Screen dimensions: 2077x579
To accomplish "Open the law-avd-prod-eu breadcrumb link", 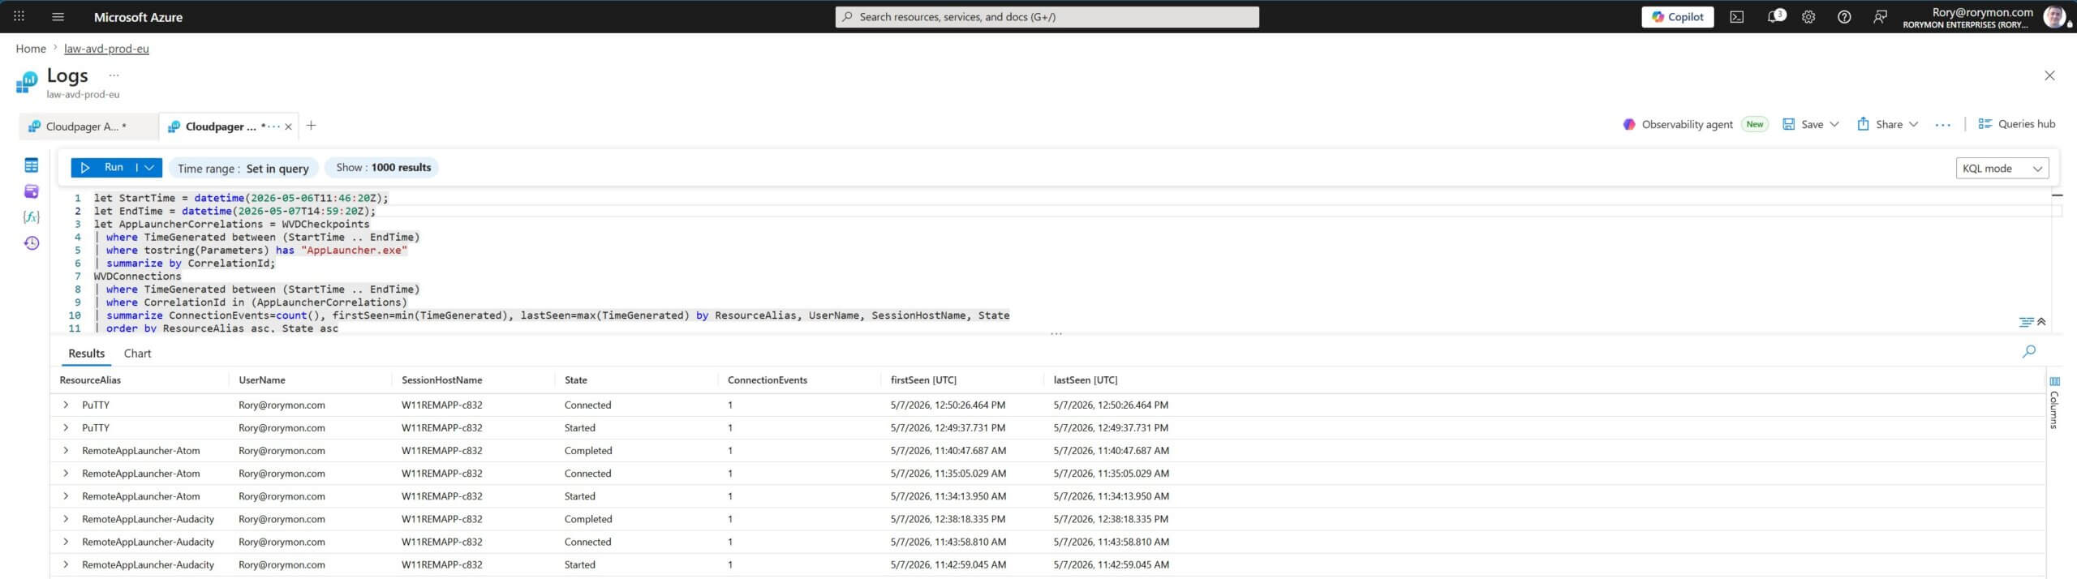I will tap(106, 49).
